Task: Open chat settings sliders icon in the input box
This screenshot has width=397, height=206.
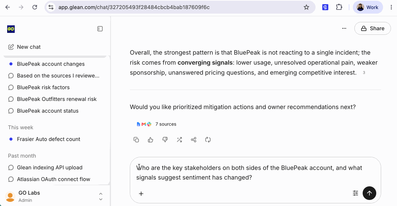Action: click(x=355, y=193)
